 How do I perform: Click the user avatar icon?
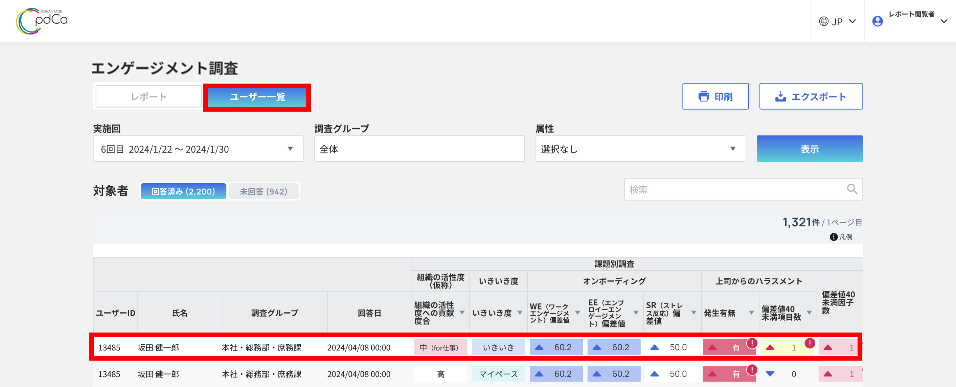(877, 22)
